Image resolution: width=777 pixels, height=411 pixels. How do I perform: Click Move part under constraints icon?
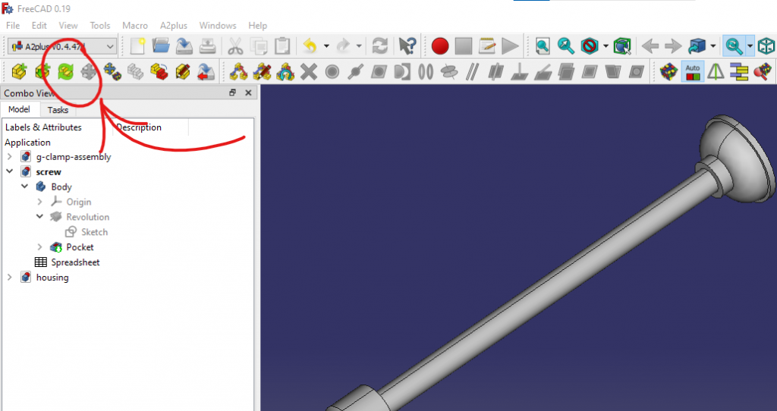pos(112,72)
